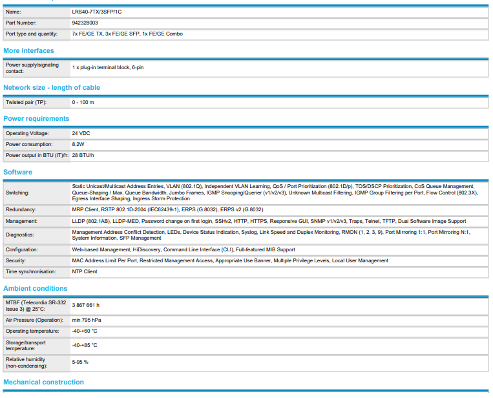493x398 pixels.
Task: Click 'Web-based Management, HiDiscovery' value
Action: pos(116,249)
